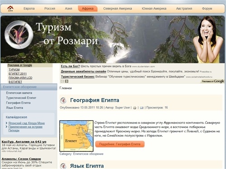Click the Egypt map thumbnail
The width and height of the screenshot is (226, 169).
[76, 136]
